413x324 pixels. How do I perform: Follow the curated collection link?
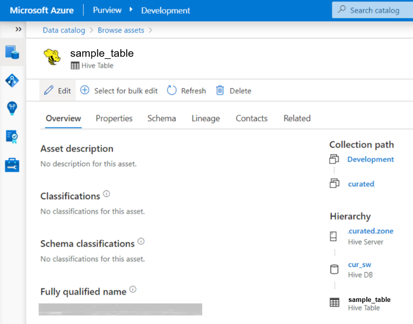[361, 184]
